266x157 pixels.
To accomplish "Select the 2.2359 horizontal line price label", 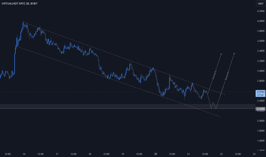I will 260,109.
